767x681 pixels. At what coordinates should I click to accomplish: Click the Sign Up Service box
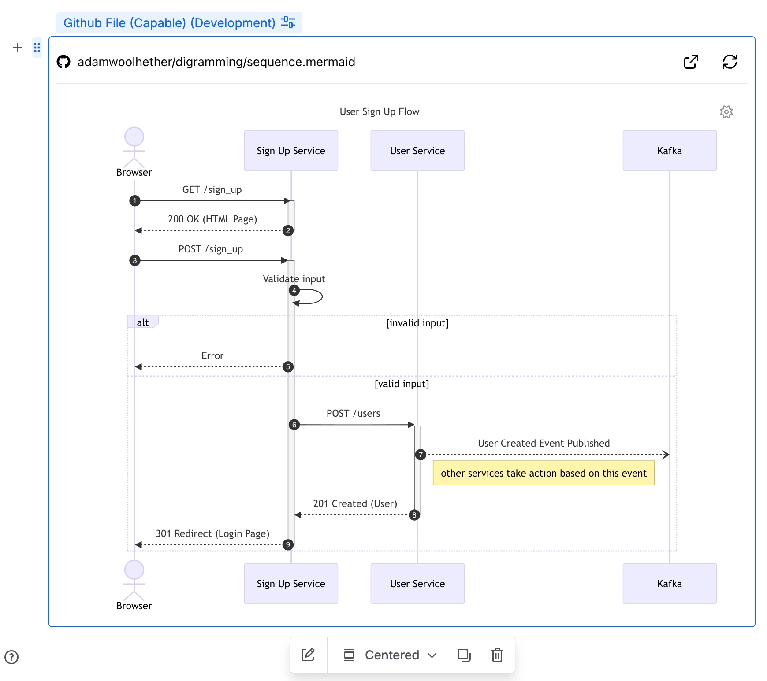(290, 150)
